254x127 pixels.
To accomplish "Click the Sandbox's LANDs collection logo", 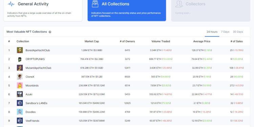I will (20, 103).
